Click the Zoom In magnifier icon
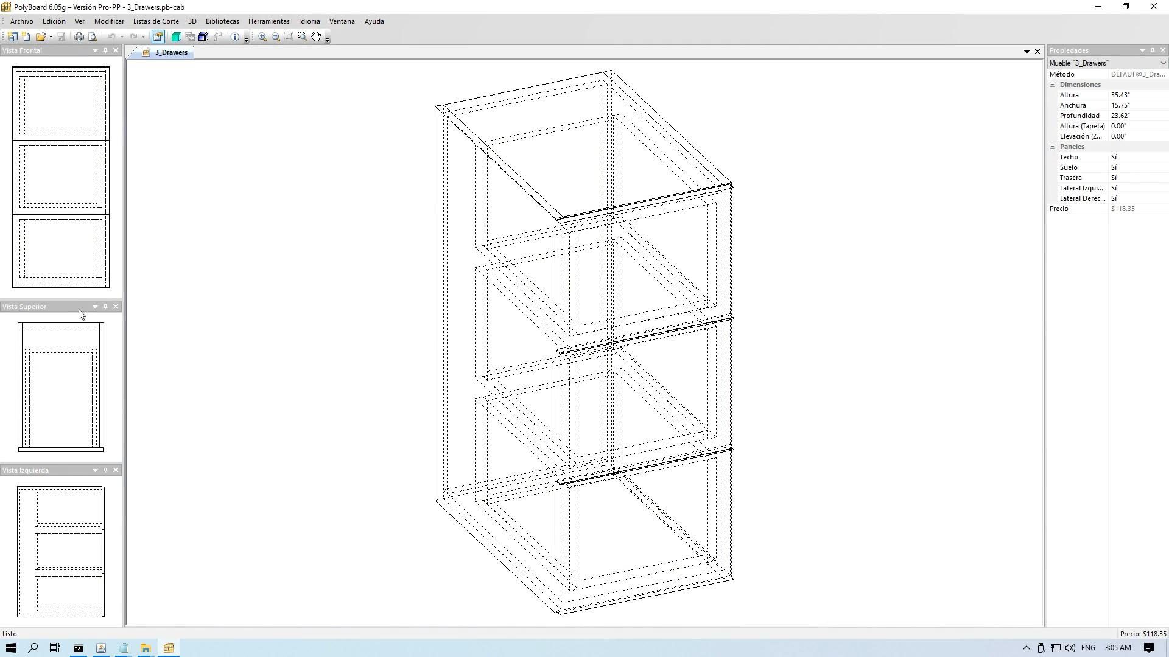This screenshot has width=1169, height=657. pyautogui.click(x=262, y=37)
